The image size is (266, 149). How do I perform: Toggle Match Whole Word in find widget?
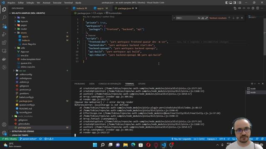(203, 18)
